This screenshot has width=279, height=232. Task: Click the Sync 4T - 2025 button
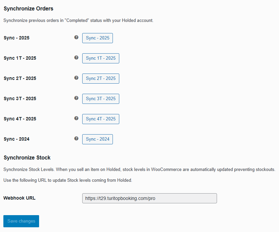click(x=100, y=119)
